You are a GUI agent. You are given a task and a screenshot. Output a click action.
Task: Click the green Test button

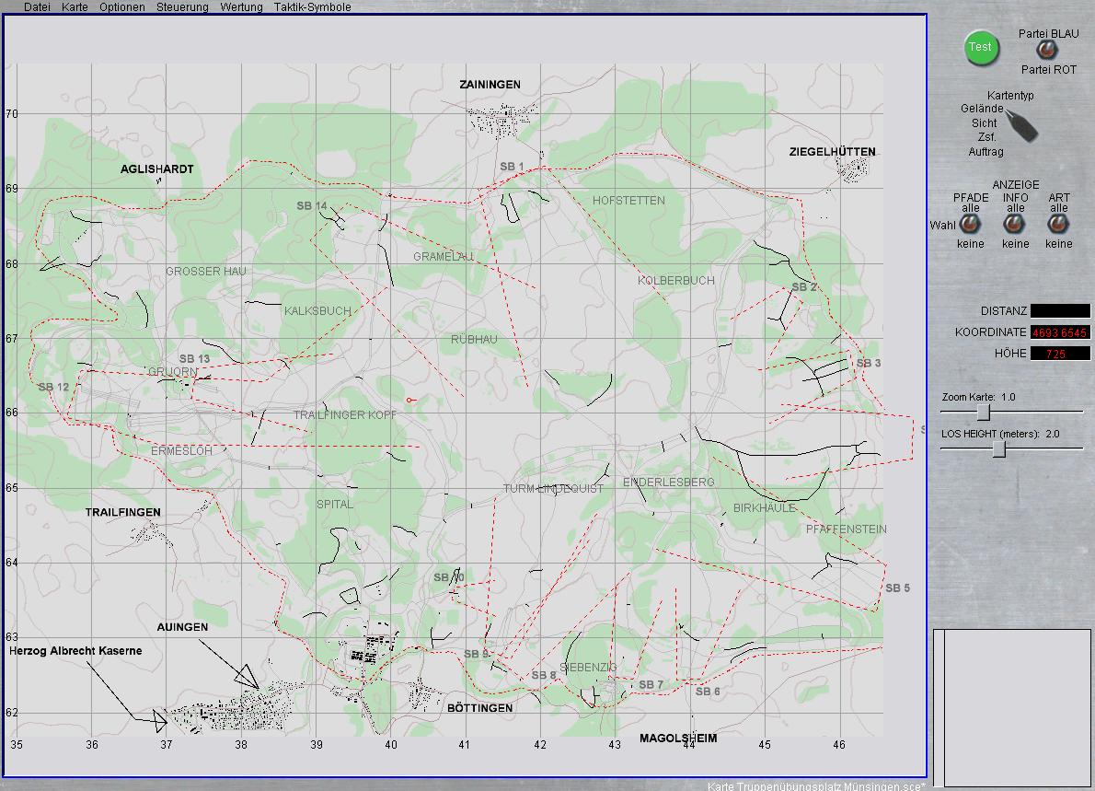981,48
